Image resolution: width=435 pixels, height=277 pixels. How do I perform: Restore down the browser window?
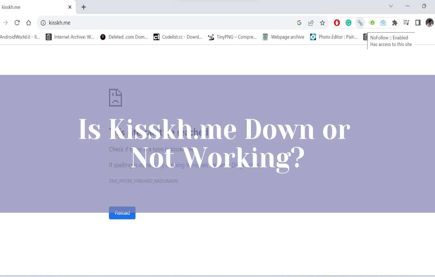coord(424,6)
